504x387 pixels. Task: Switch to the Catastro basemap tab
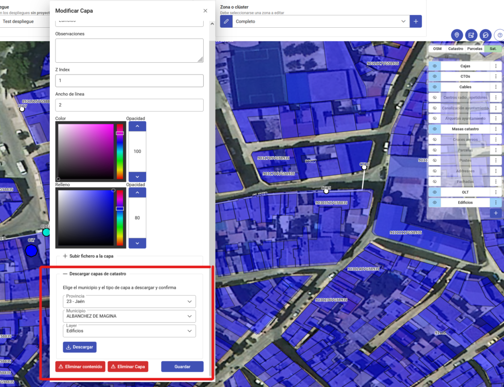click(x=456, y=48)
